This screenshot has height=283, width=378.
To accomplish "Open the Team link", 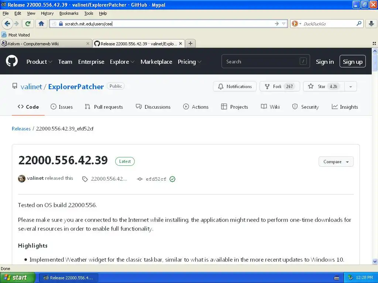I will 65,62.
